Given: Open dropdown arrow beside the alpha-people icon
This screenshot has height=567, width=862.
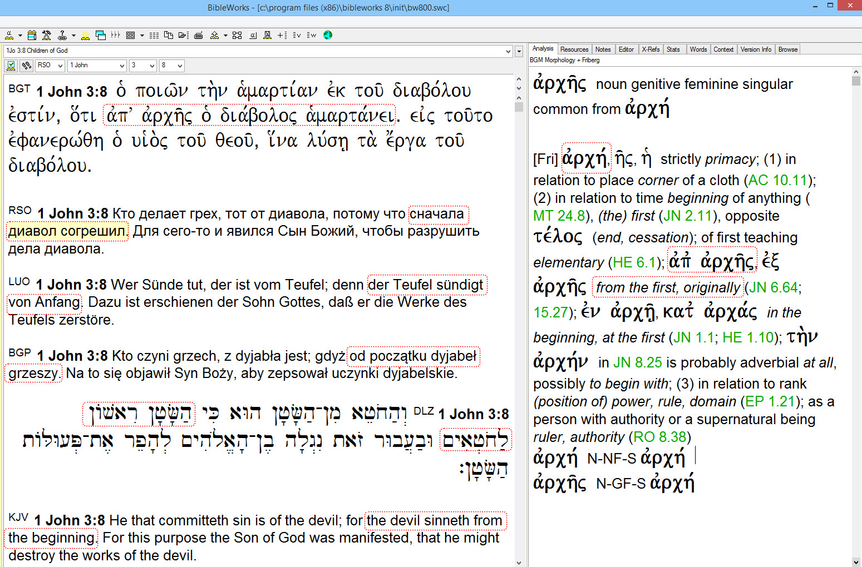Looking at the screenshot, I should click(20, 36).
